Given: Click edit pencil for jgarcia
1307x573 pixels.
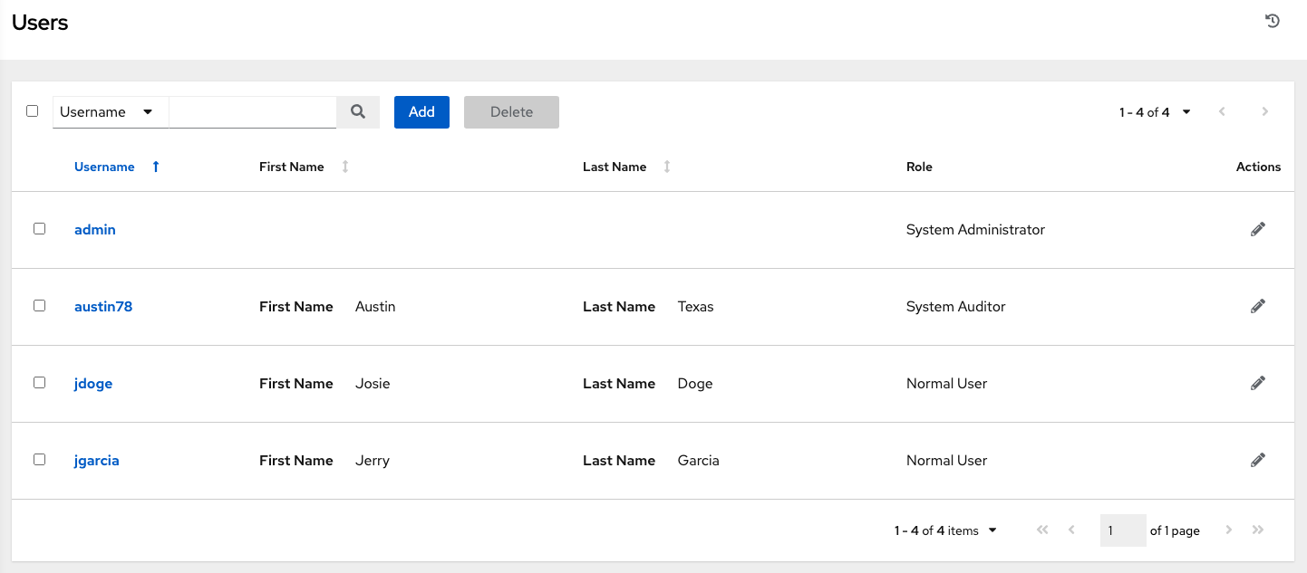Looking at the screenshot, I should point(1257,461).
